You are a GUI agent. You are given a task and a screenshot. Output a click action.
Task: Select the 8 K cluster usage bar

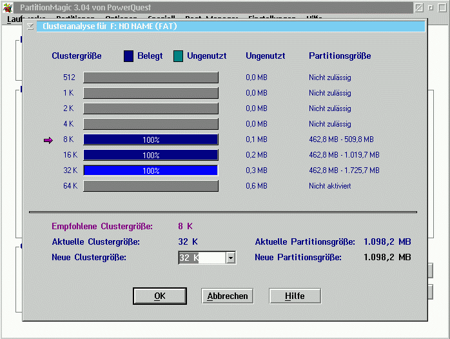151,139
